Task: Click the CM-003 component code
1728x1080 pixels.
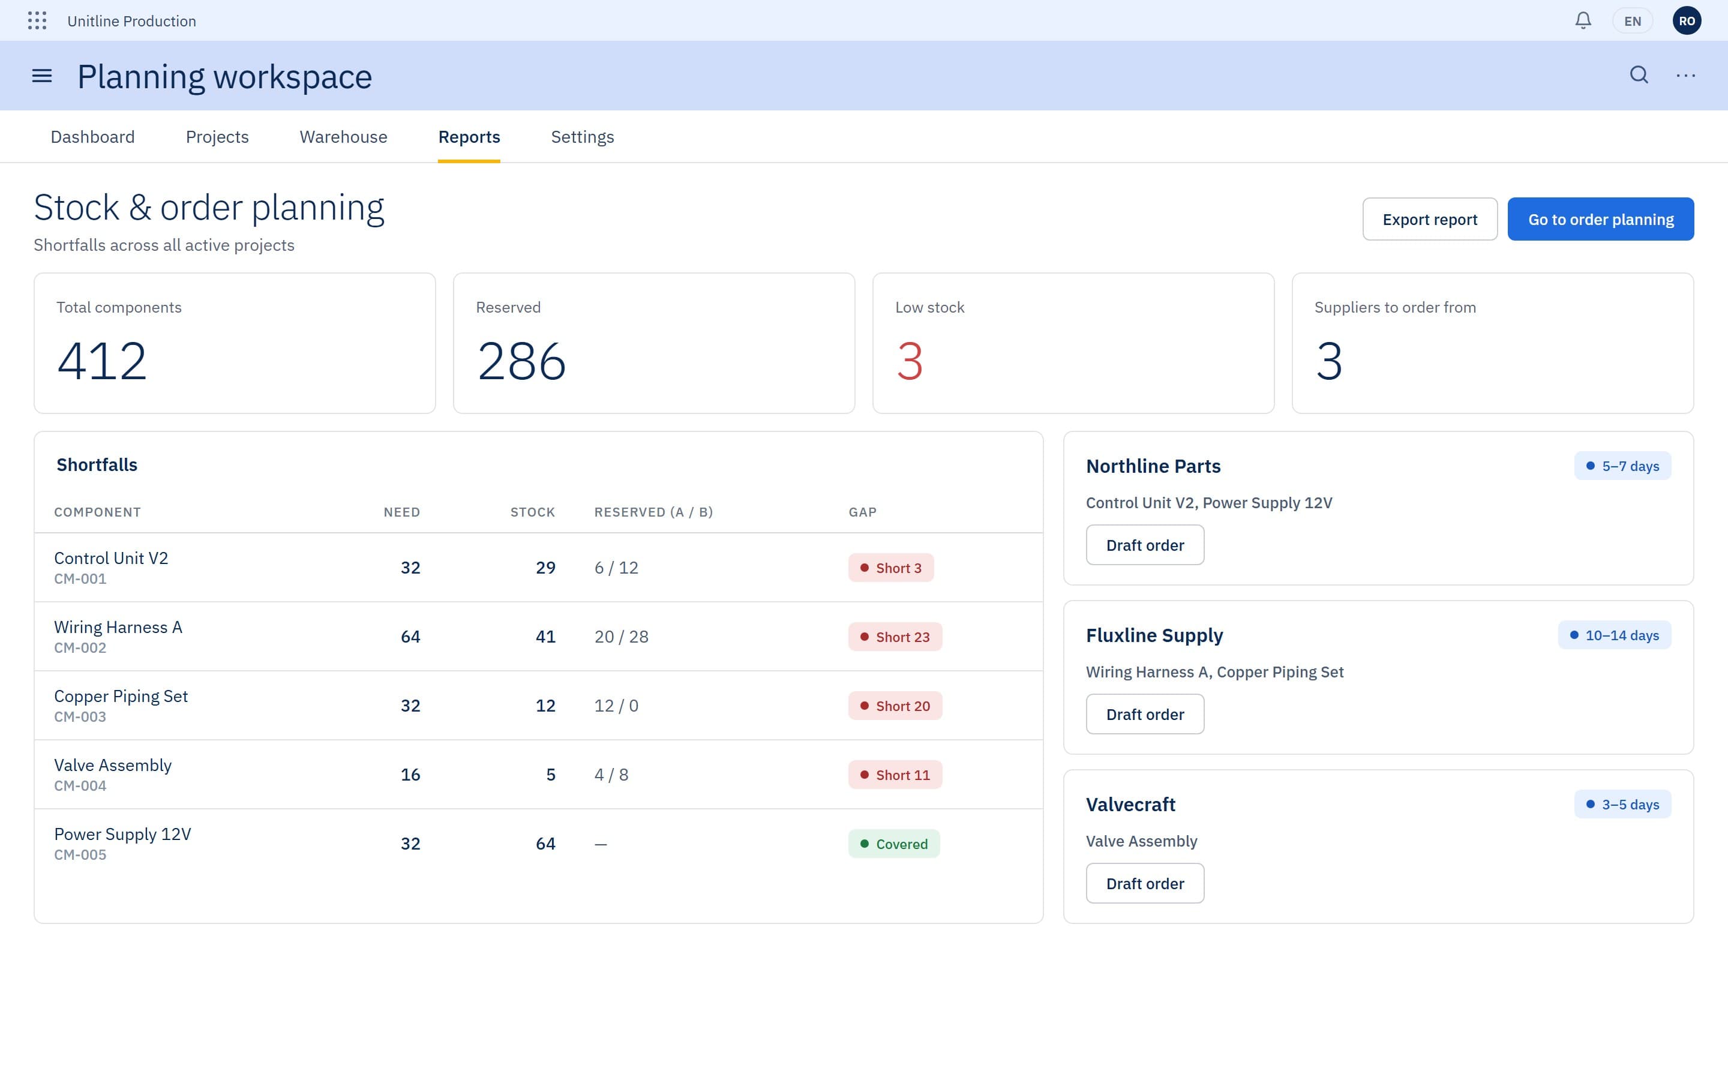Action: point(80,717)
